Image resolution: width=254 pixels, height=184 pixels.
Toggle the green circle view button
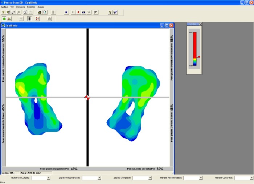pyautogui.click(x=4, y=19)
